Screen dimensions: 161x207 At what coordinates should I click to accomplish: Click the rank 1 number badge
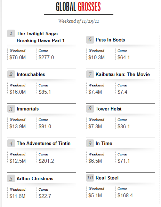[x=11, y=33]
